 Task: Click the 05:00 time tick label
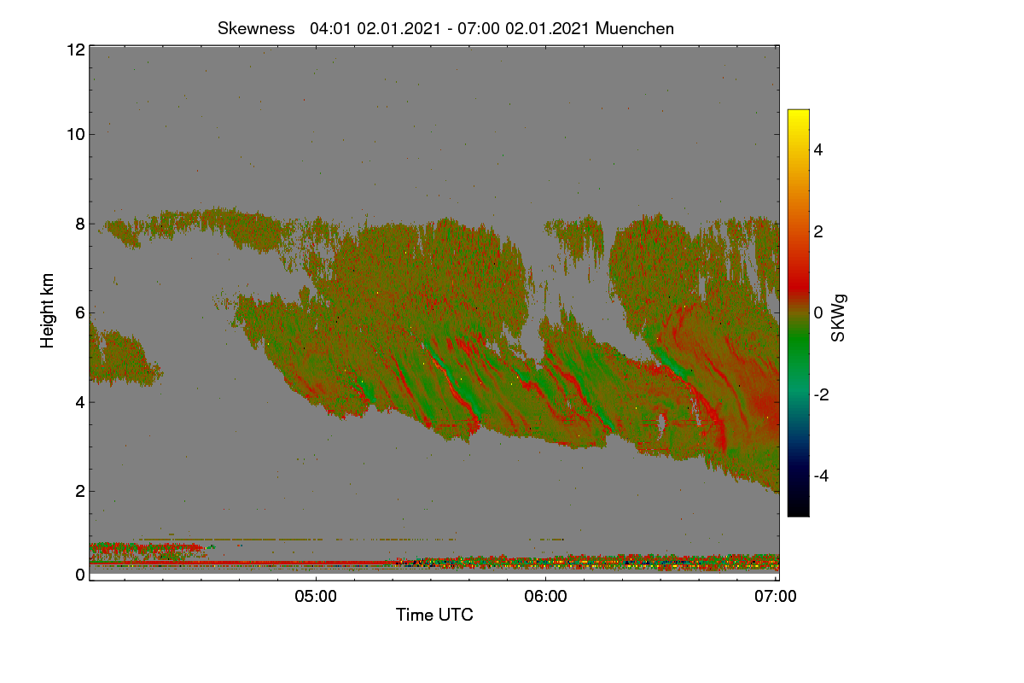316,597
